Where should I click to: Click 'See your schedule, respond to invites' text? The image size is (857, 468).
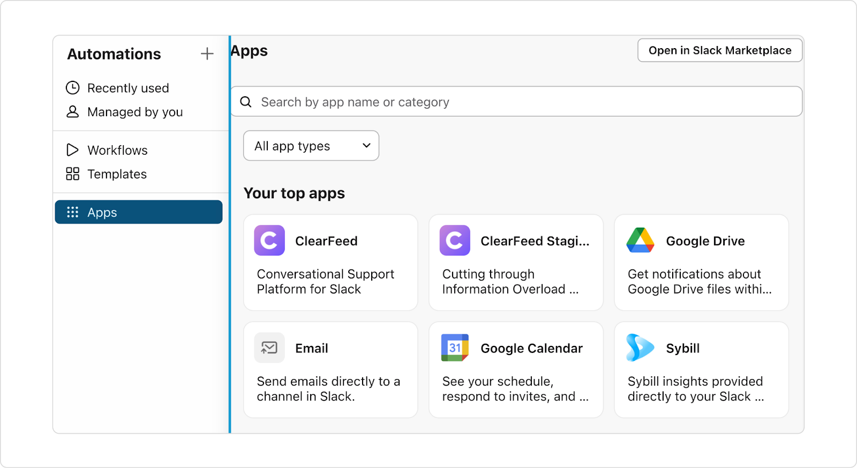(515, 389)
